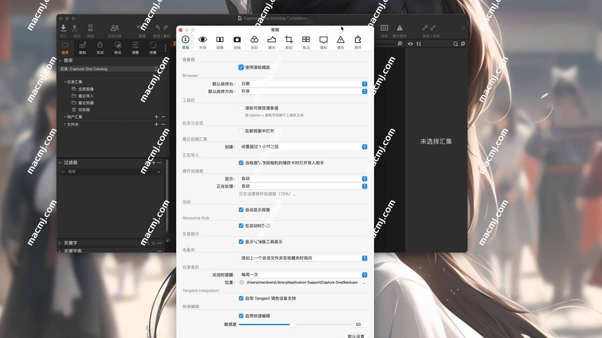602x338 pixels.
Task: Remove a folder with 文件夹 minus button
Action: [163, 124]
